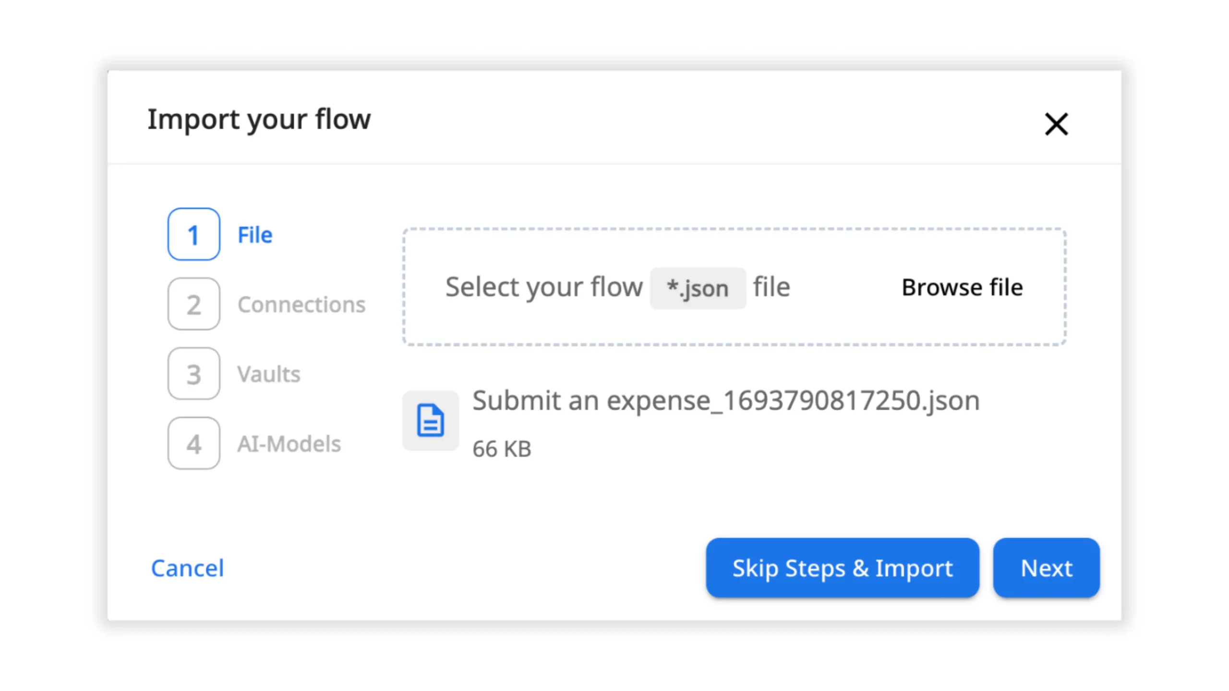
Task: Select step 4 number box
Action: (x=193, y=443)
